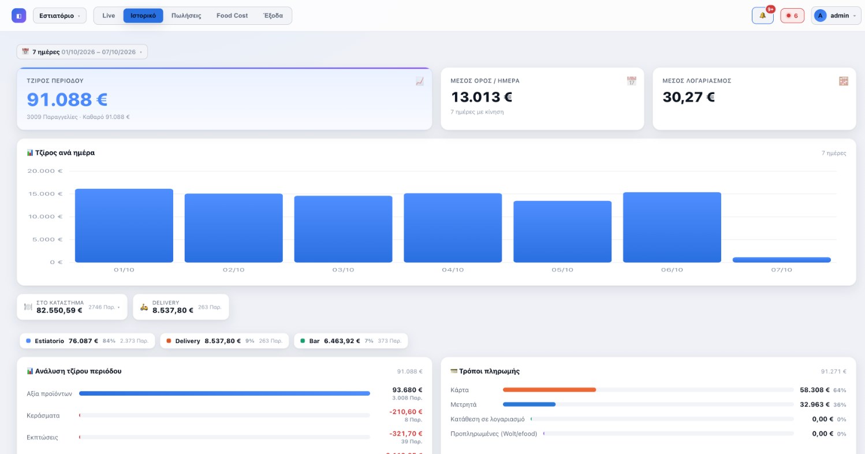
Task: Click the Delivery 8.537,80 € summary card
Action: click(x=181, y=307)
